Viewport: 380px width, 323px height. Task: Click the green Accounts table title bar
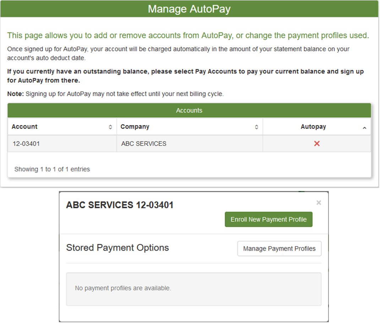(189, 110)
